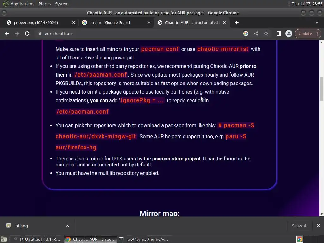Expand the tab search dropdown

pyautogui.click(x=316, y=22)
